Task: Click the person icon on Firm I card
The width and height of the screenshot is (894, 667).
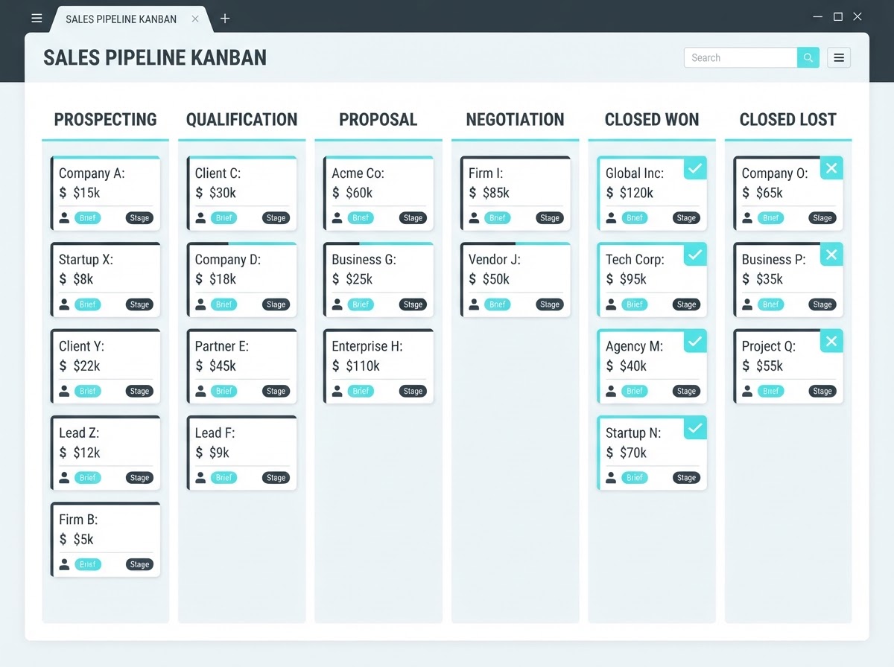Action: pos(474,218)
